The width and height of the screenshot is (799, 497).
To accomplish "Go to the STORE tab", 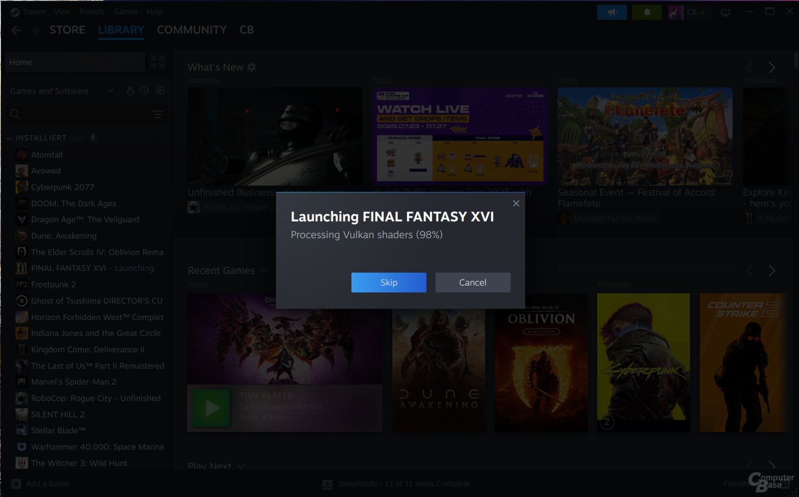I will tap(67, 30).
